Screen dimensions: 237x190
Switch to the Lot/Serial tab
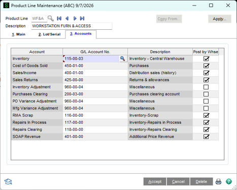point(49,34)
